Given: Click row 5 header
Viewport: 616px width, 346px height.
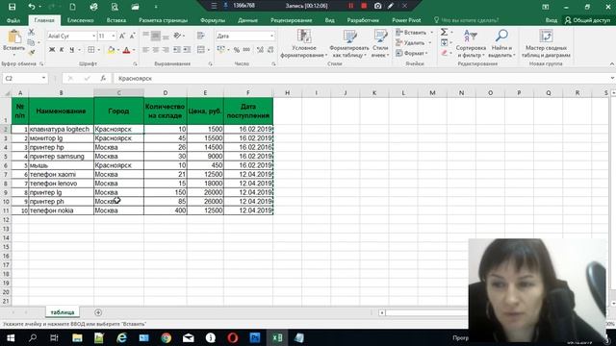Looking at the screenshot, I should (6, 156).
